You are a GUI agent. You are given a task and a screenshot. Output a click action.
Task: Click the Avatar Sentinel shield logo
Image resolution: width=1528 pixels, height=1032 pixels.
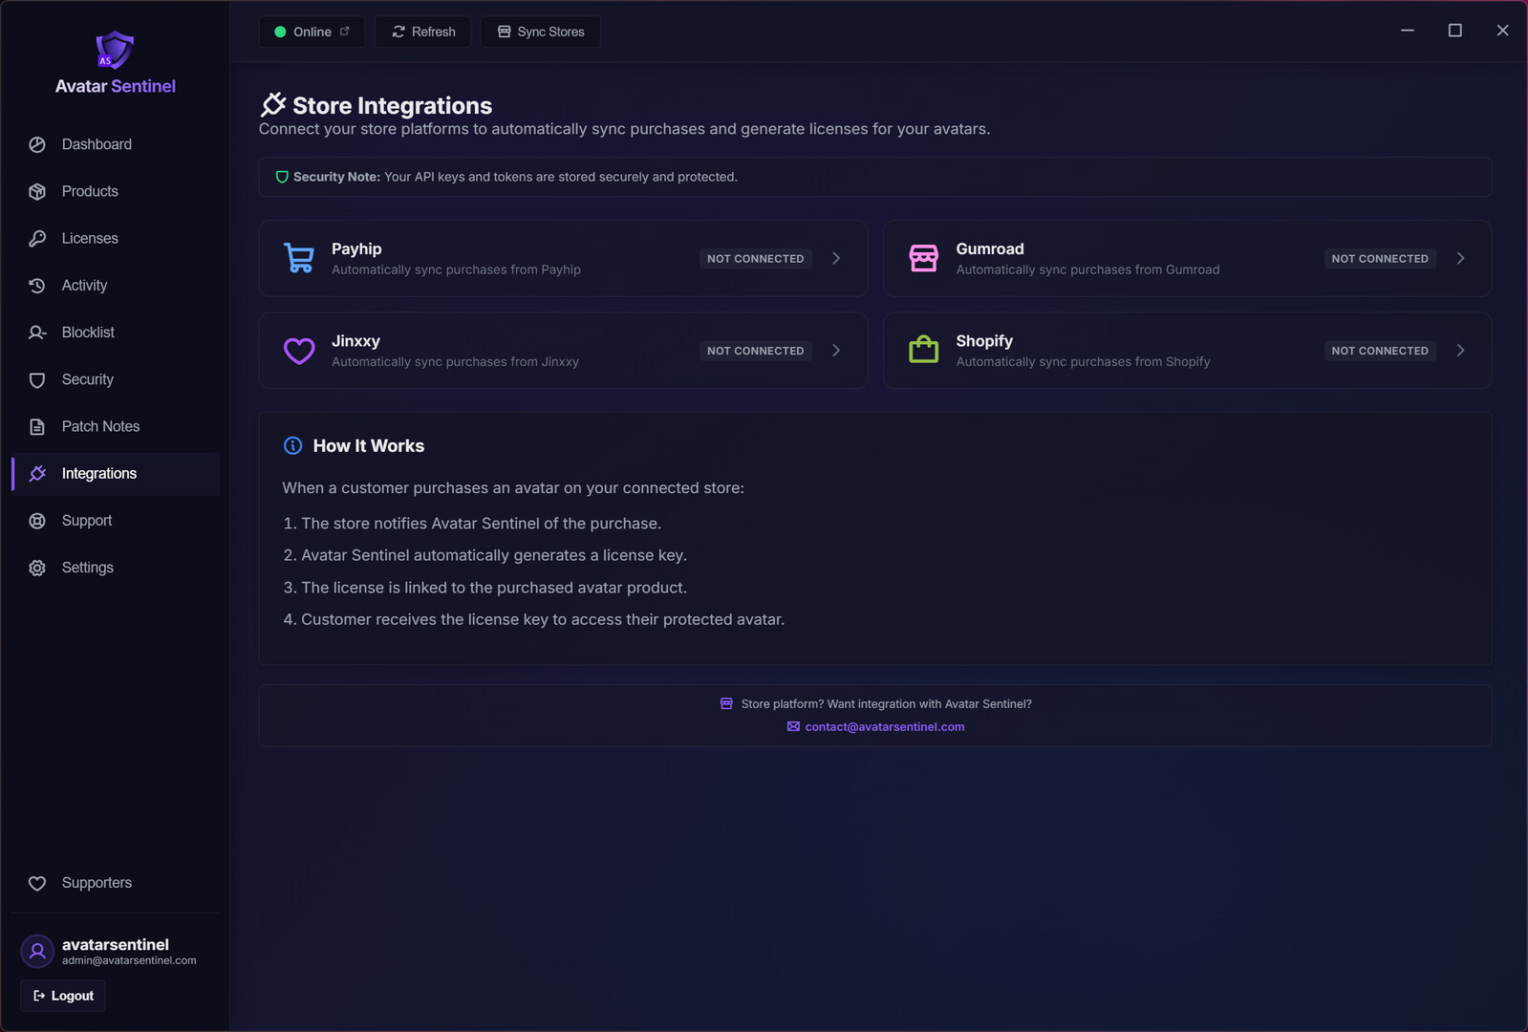115,50
